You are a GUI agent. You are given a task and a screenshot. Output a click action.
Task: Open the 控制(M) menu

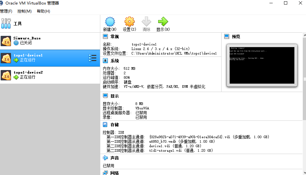point(24,11)
